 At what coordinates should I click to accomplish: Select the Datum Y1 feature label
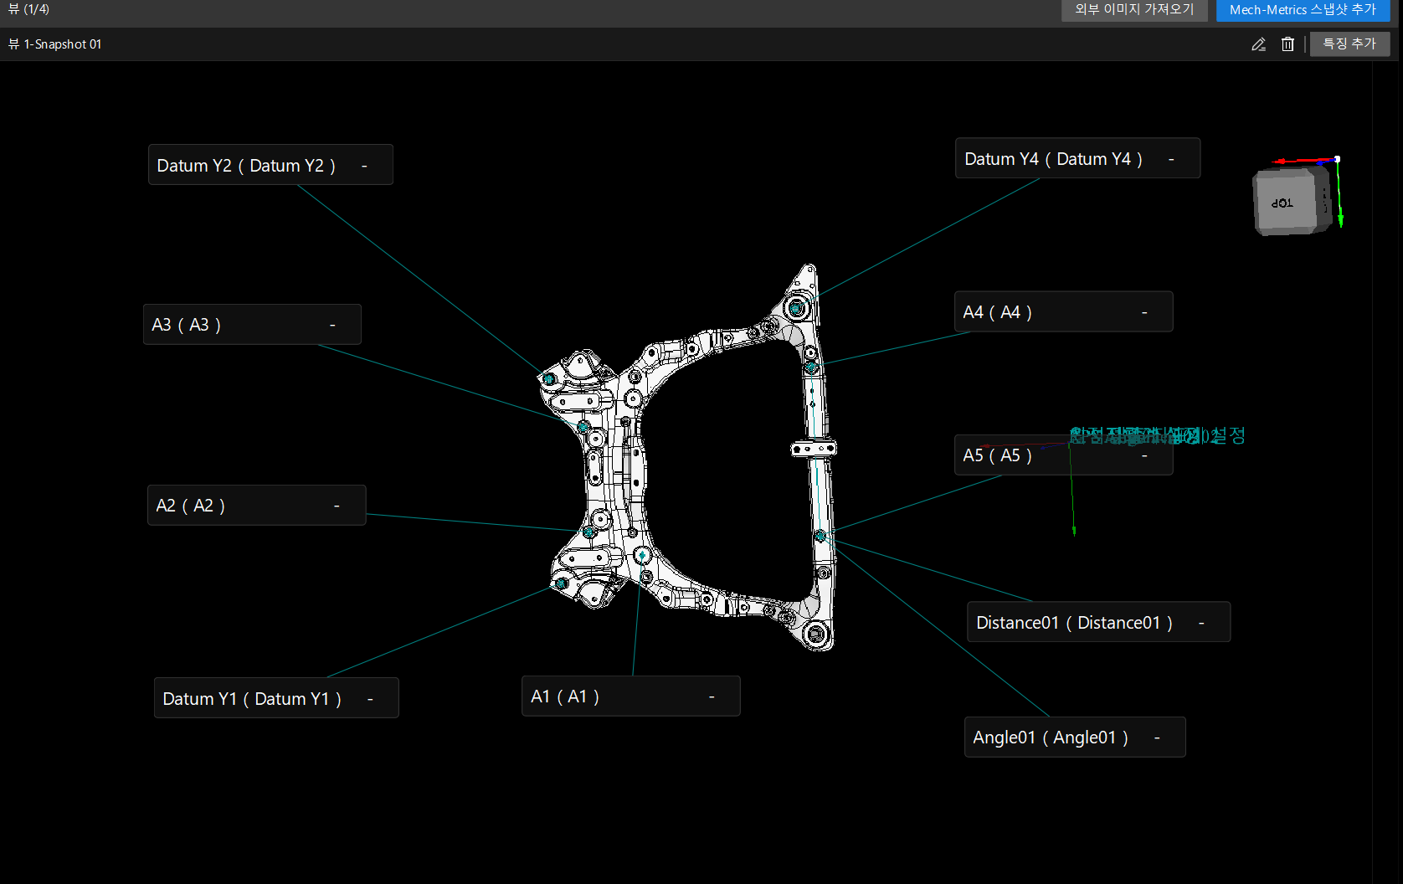point(276,698)
